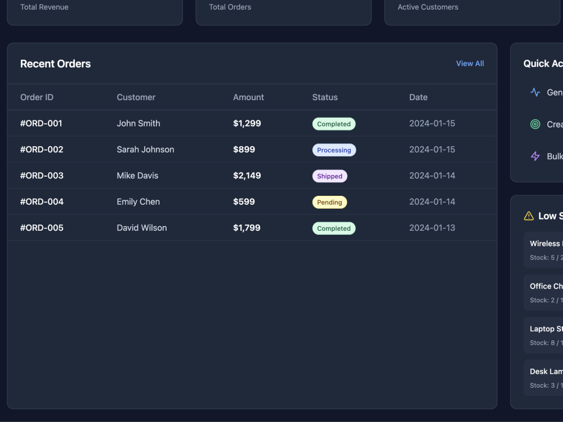
Task: Click customer name John Smith
Action: pos(138,123)
